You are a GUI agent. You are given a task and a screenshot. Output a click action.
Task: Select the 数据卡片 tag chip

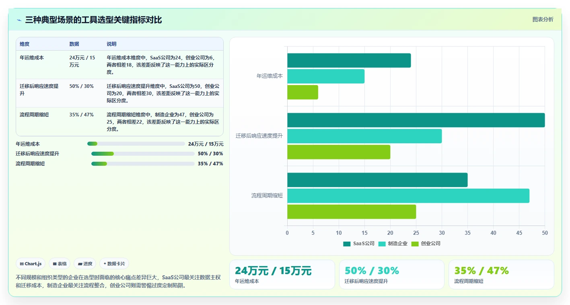(x=114, y=264)
